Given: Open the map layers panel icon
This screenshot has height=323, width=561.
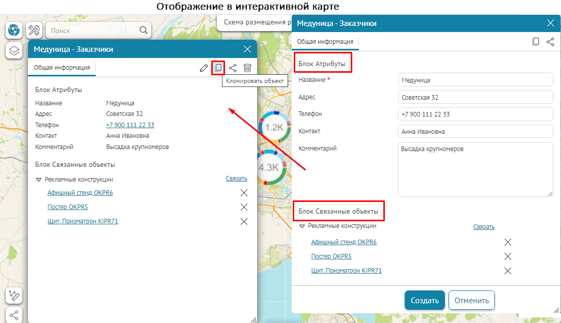Looking at the screenshot, I should click(14, 51).
